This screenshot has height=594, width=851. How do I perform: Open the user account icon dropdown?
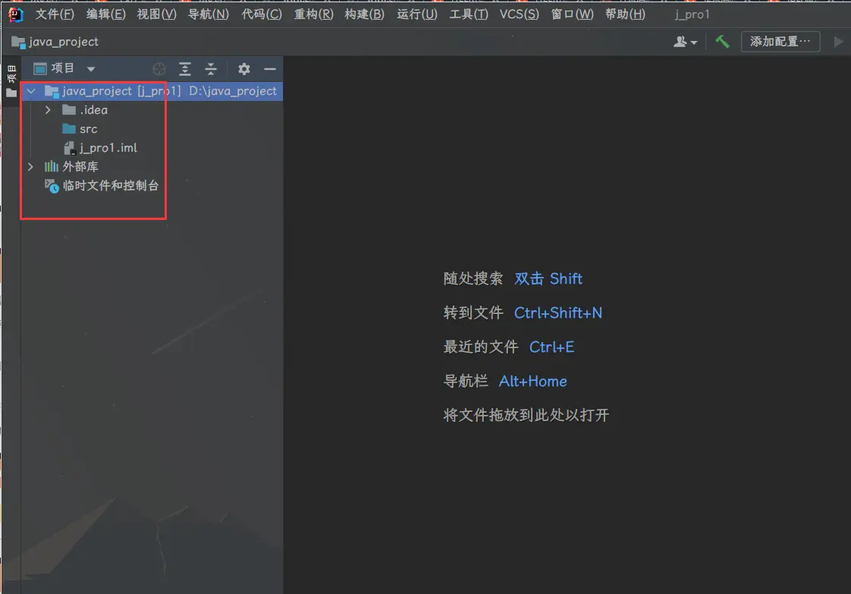click(x=685, y=42)
